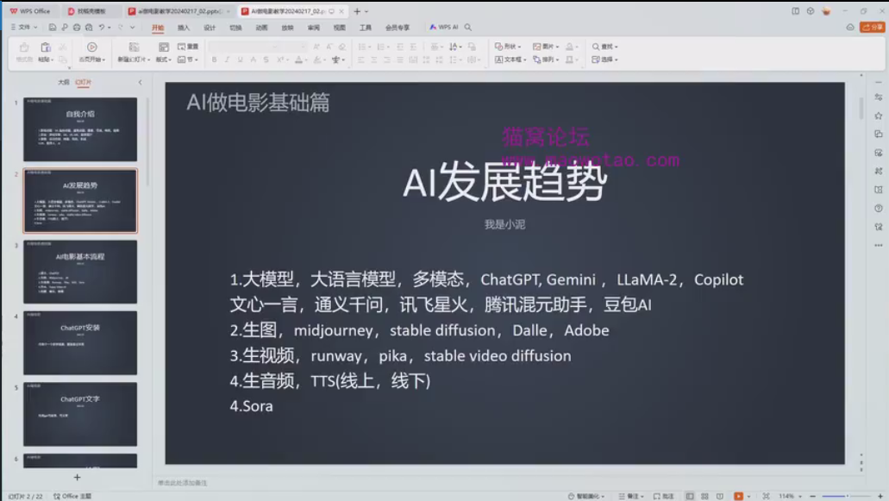
Task: Toggle left text alignment
Action: pos(360,59)
